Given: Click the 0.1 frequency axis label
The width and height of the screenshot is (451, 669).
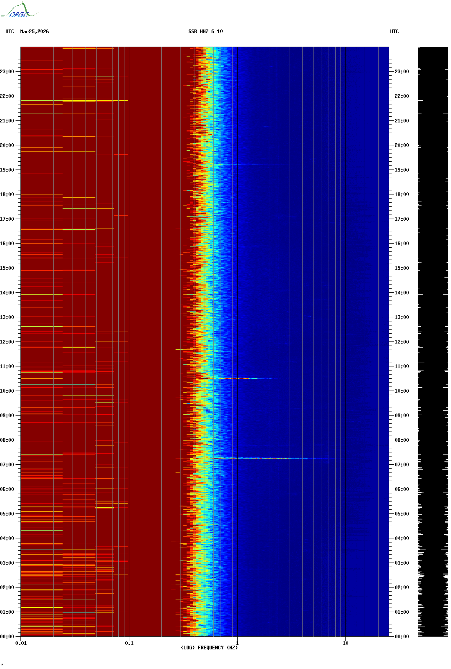Looking at the screenshot, I should click(x=129, y=643).
